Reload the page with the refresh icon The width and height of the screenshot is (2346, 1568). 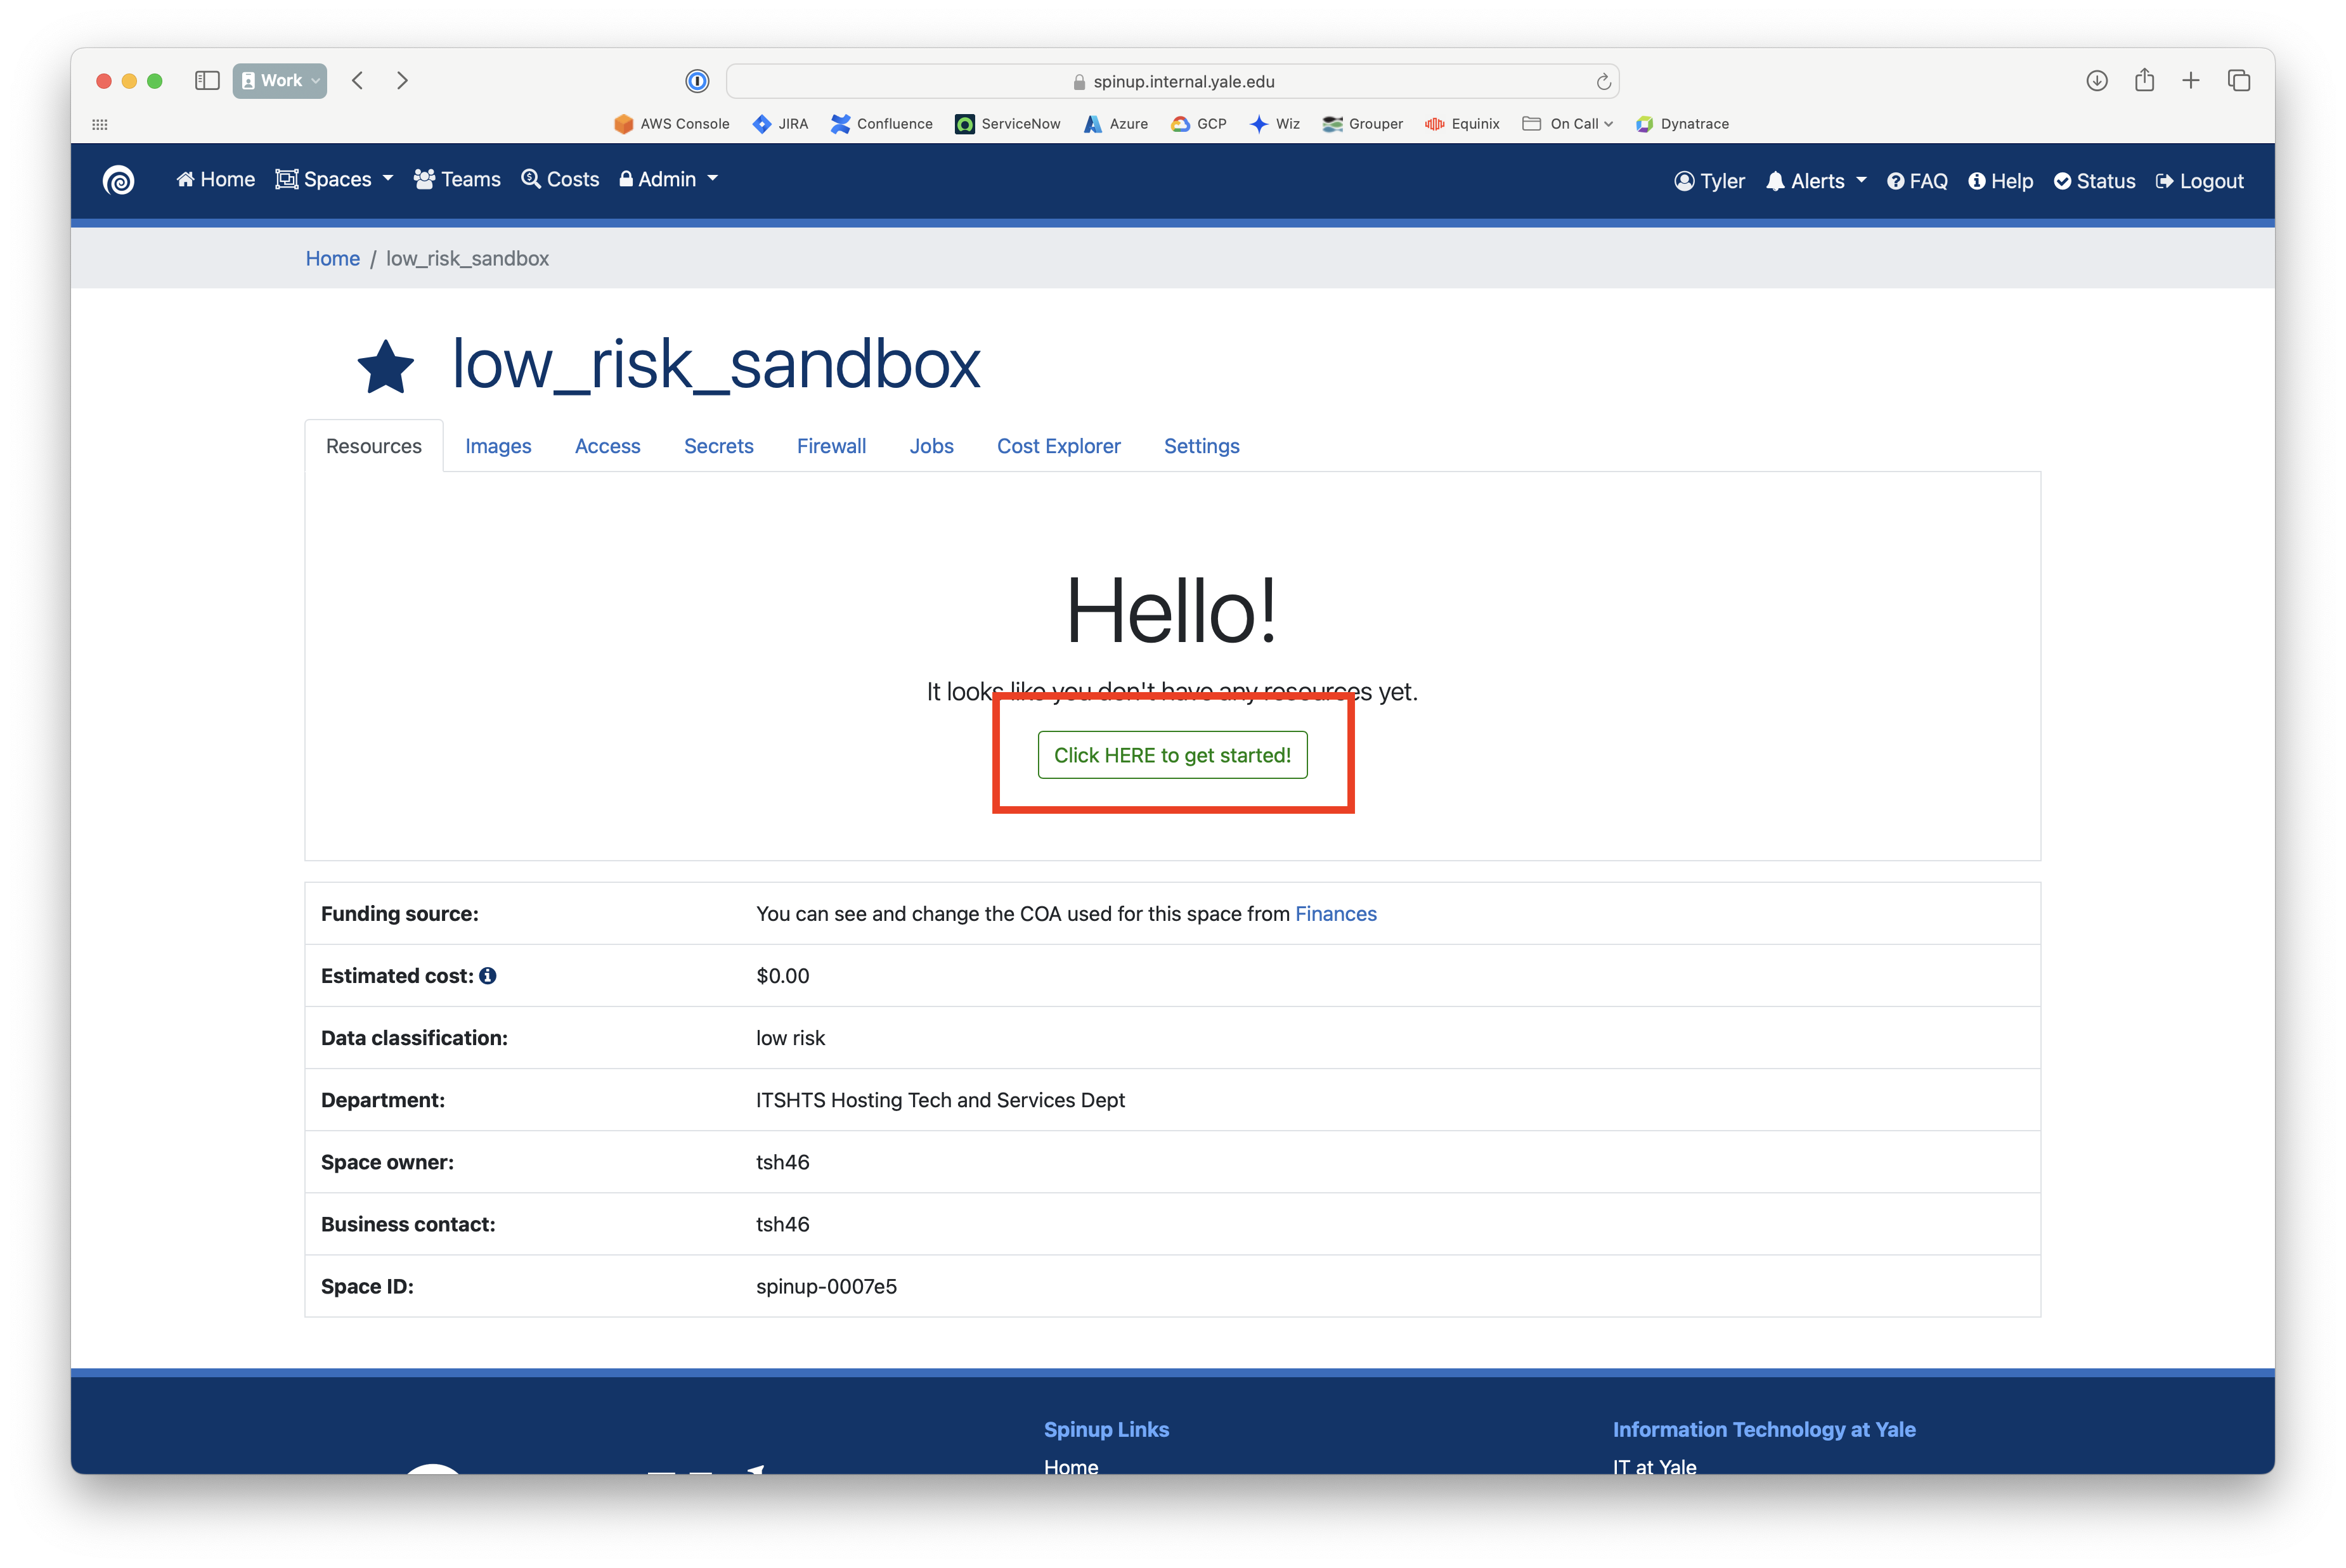pos(1603,82)
